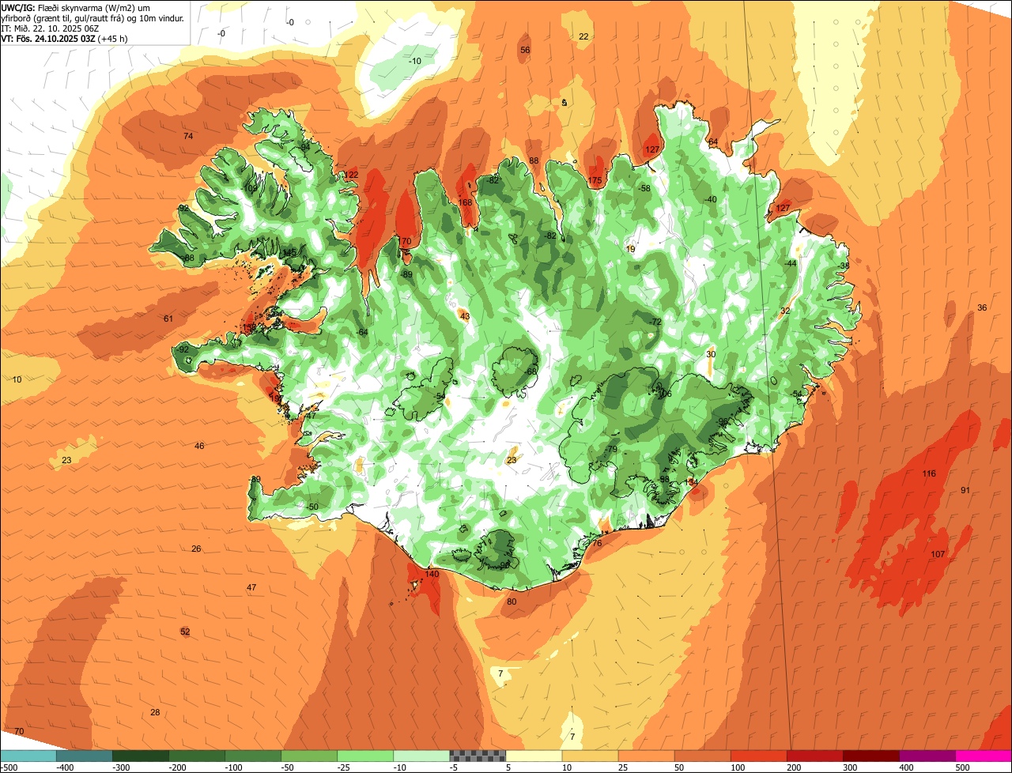Select the pale yellow swatch between 5 and 10
Viewport: 1012px width, 773px height.
tap(533, 756)
